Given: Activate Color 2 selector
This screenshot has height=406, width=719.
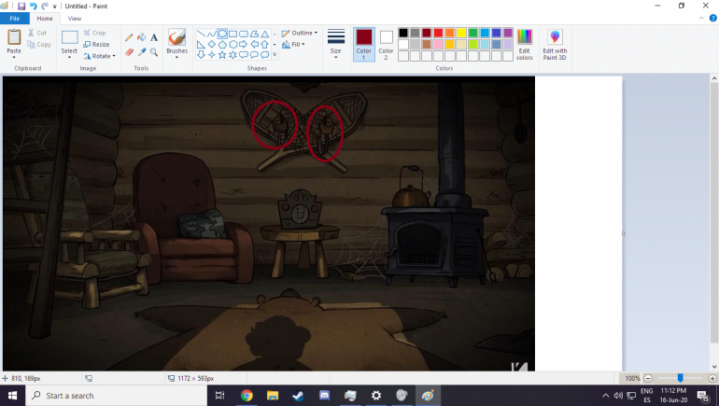Looking at the screenshot, I should pos(386,45).
